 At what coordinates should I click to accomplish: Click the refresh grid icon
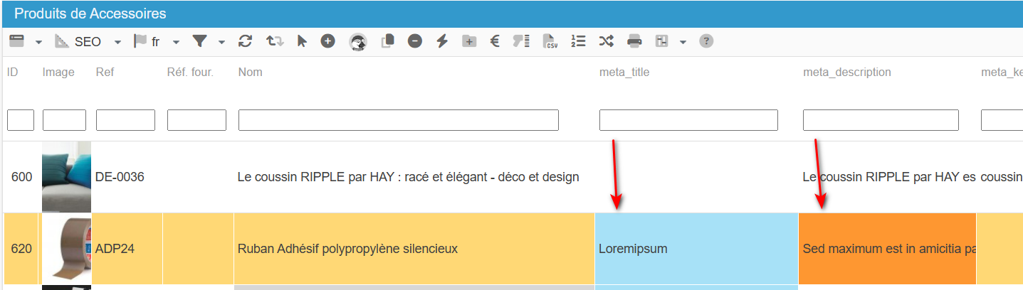(x=246, y=41)
